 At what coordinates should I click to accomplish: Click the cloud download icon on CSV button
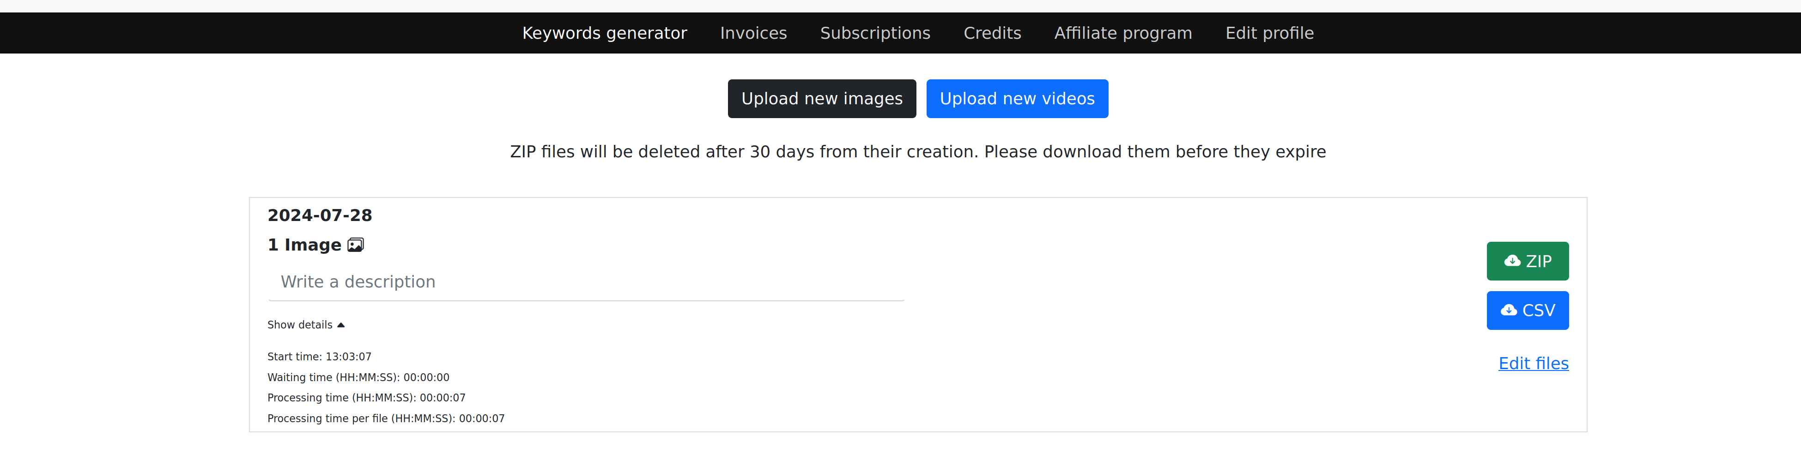(1509, 310)
